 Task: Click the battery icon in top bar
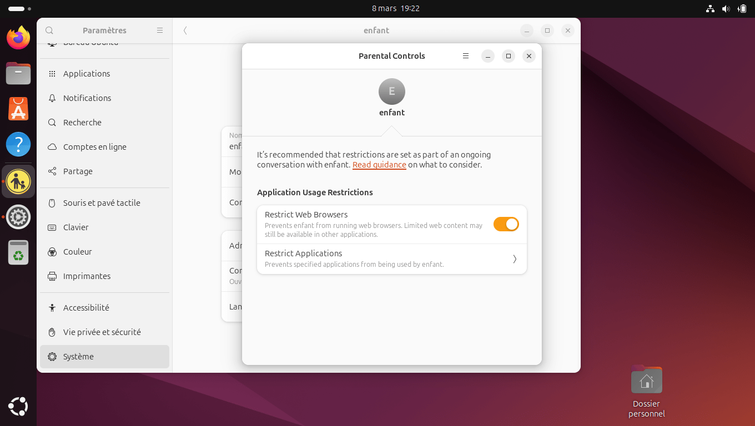tap(742, 9)
